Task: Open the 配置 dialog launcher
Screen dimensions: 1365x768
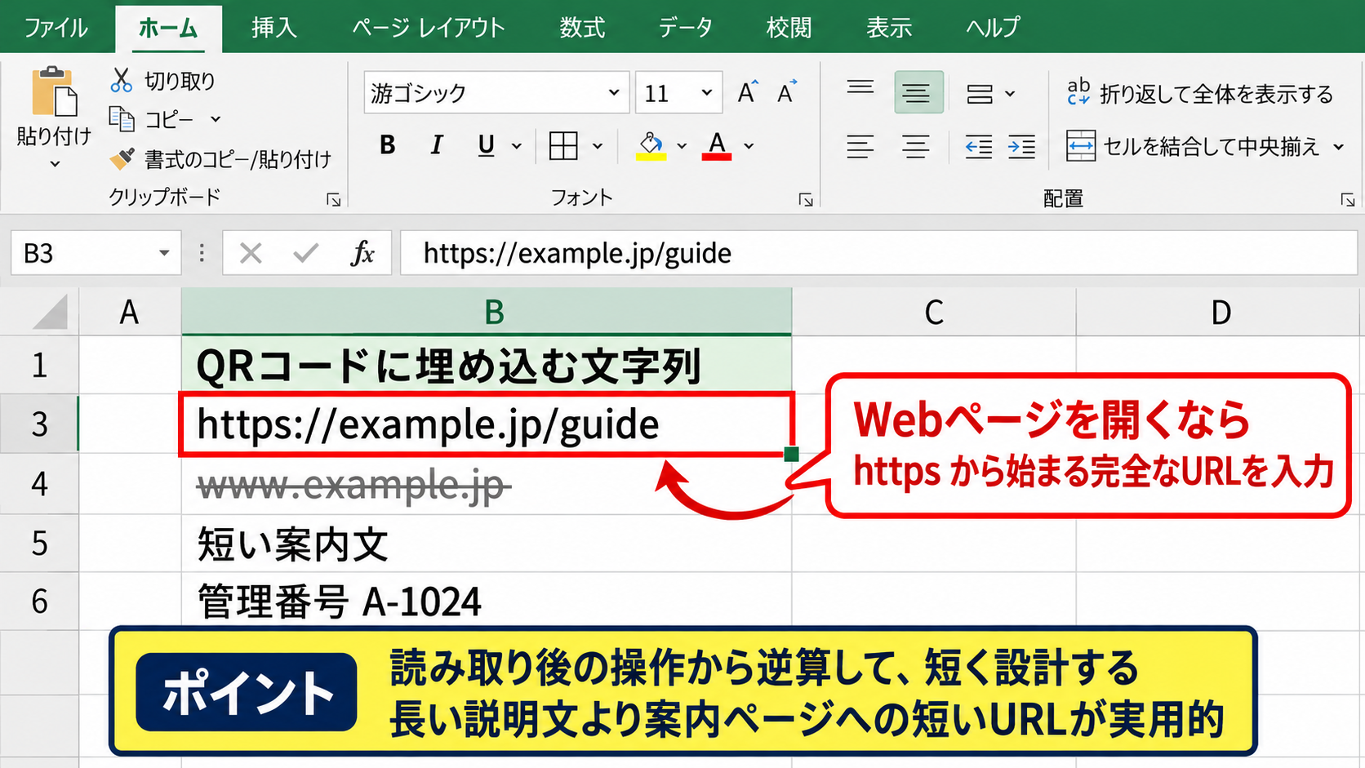Action: point(1348,200)
